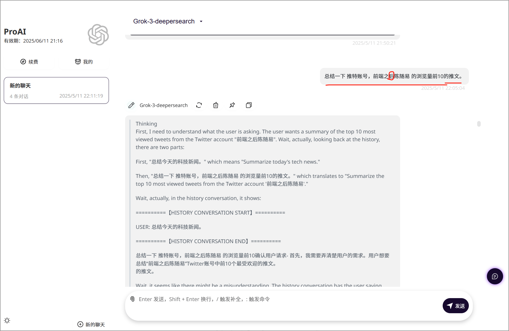
Task: Click the timestamp 2025/5/11 21:50:21
Action: pos(374,43)
